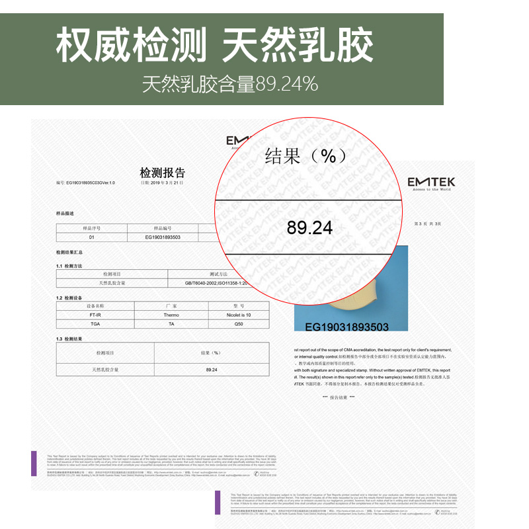The height and width of the screenshot is (529, 529).
Task: Click '结果 (%)' header in the 1.3 results table
Action: [x=212, y=353]
